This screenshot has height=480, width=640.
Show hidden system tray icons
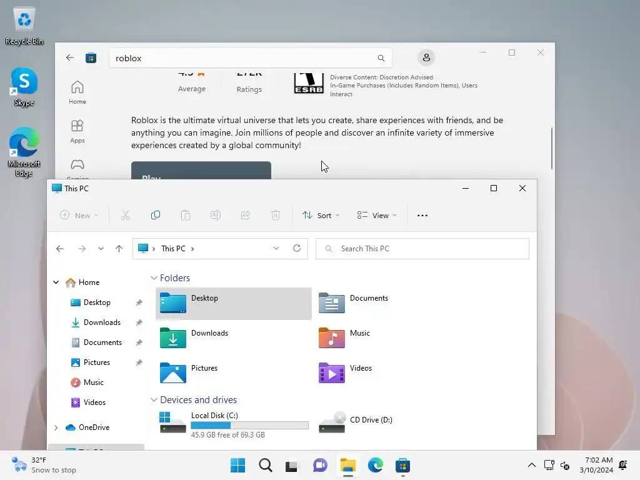tap(531, 465)
